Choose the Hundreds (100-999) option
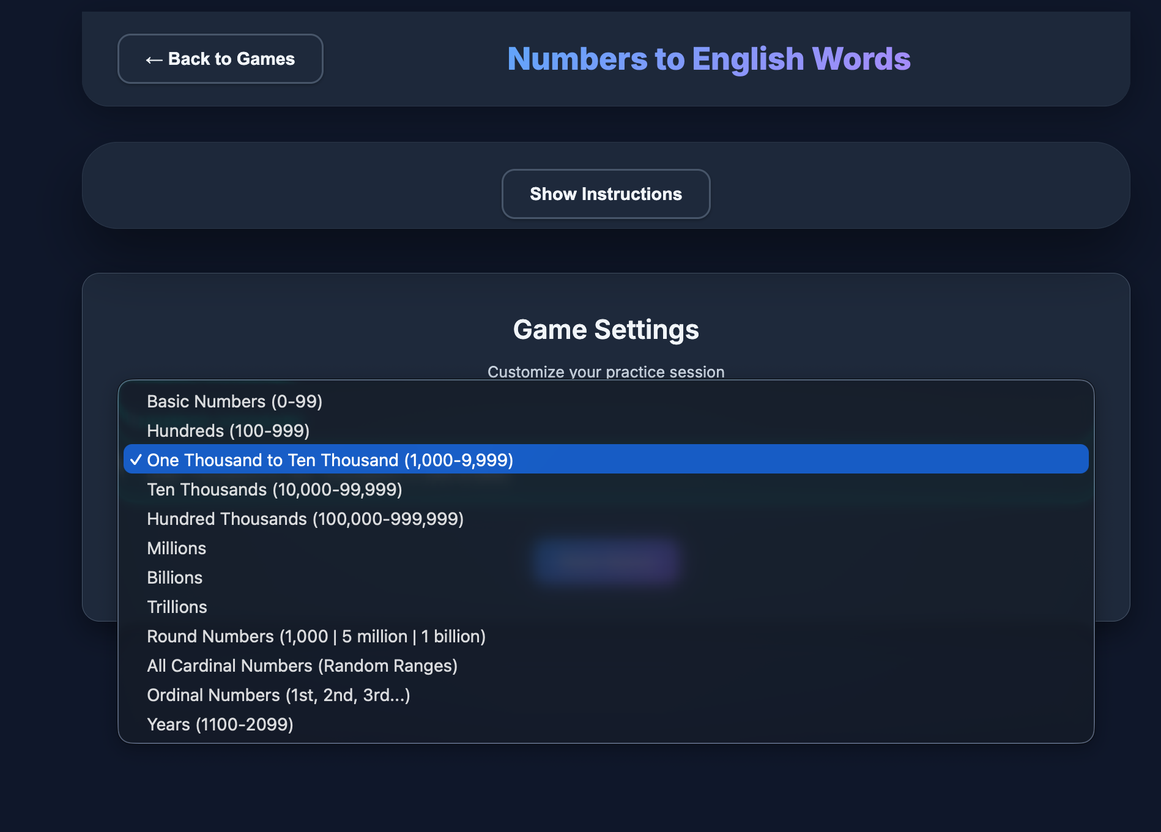Viewport: 1161px width, 832px height. pyautogui.click(x=228, y=431)
